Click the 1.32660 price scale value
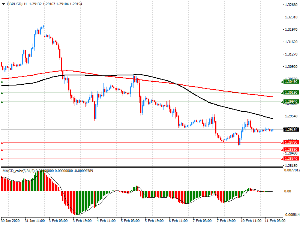The height and width of the screenshot is (225, 300). pos(291,5)
